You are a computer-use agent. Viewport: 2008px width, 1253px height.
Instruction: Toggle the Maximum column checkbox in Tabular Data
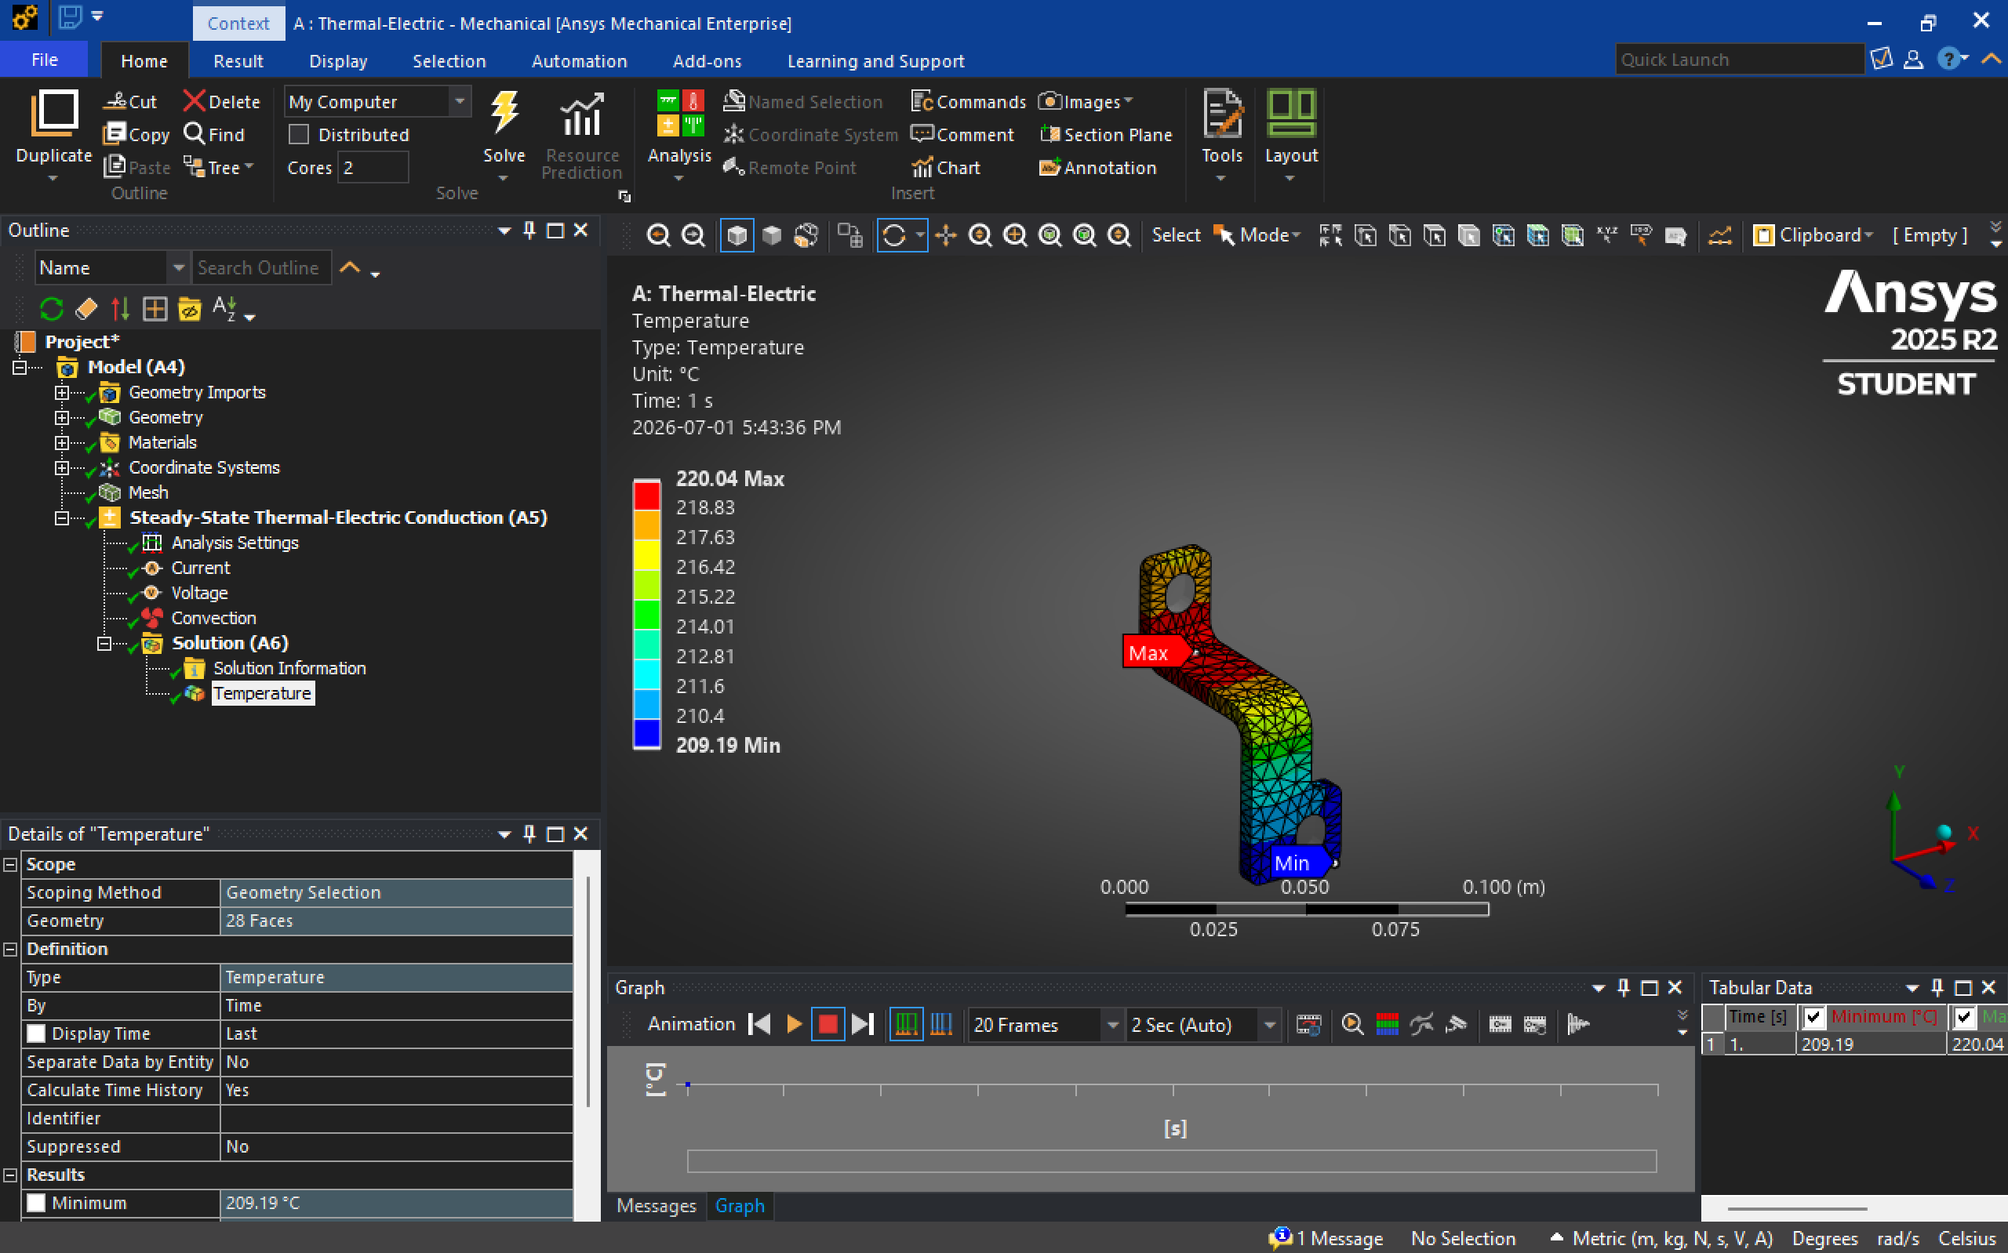1964,1017
